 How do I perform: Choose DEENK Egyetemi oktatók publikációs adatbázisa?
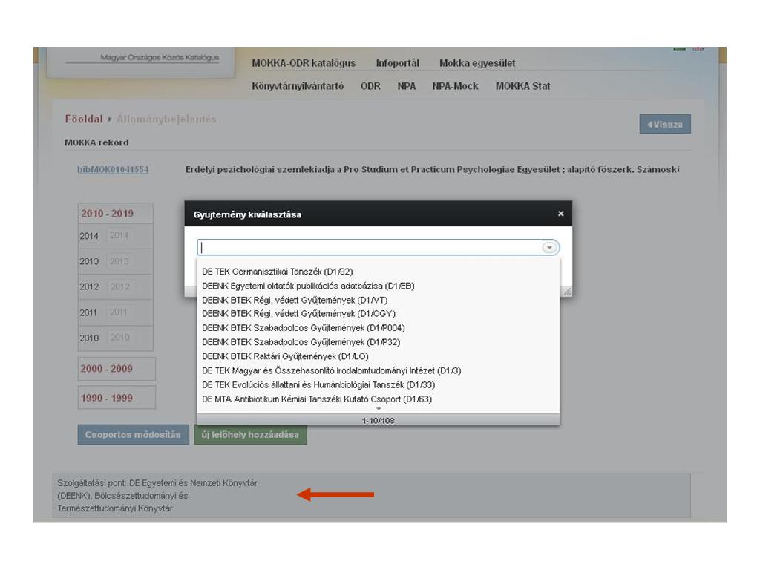click(308, 286)
